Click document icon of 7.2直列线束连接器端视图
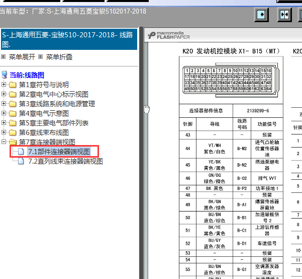 coord(21,161)
